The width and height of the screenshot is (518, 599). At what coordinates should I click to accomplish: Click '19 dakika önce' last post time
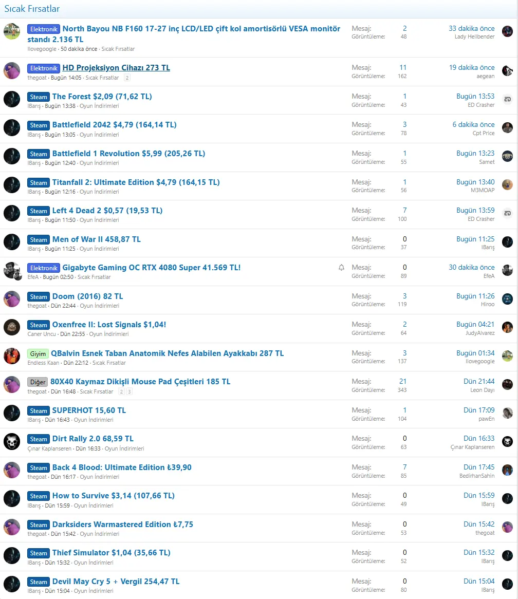coord(471,67)
